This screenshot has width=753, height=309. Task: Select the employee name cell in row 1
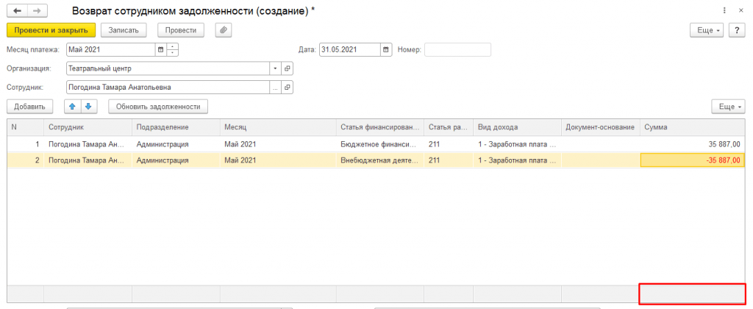(88, 143)
